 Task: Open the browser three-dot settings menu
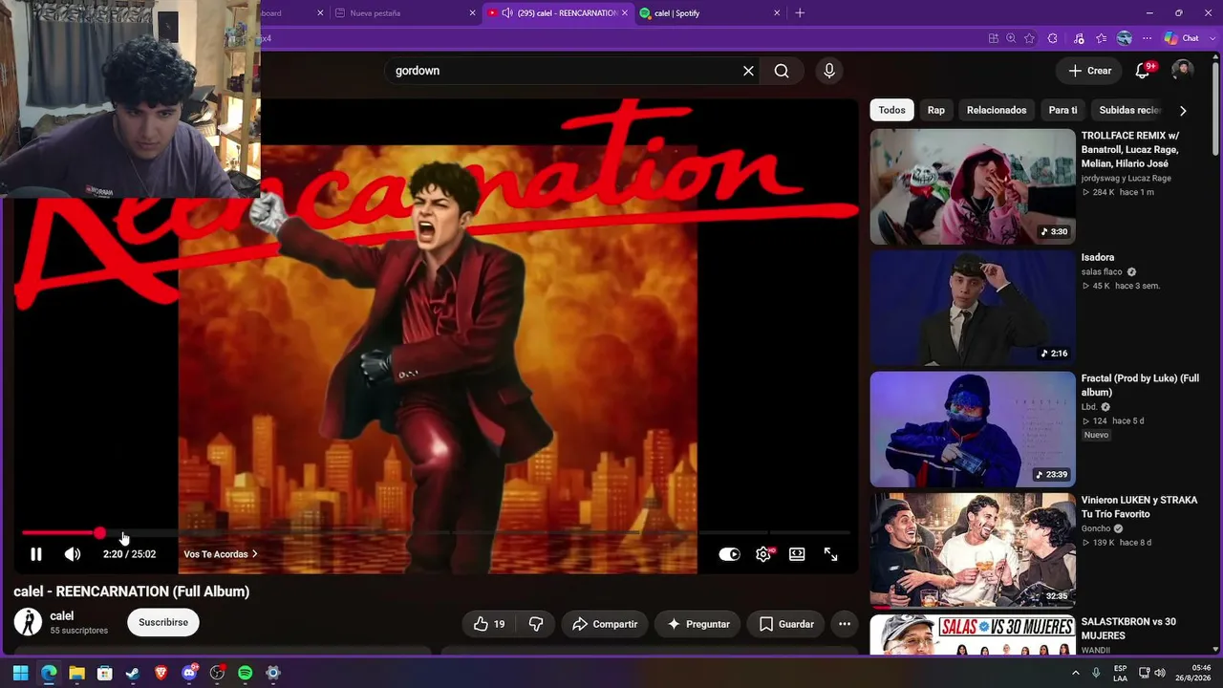tap(1148, 38)
